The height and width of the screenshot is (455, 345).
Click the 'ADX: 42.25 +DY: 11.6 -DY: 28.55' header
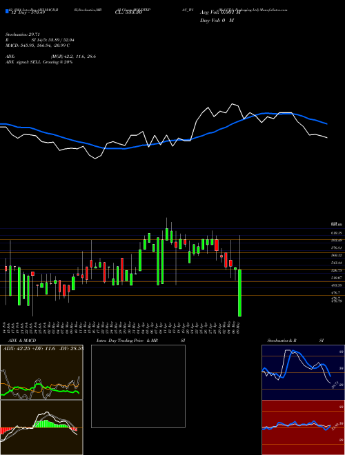(x=43, y=349)
